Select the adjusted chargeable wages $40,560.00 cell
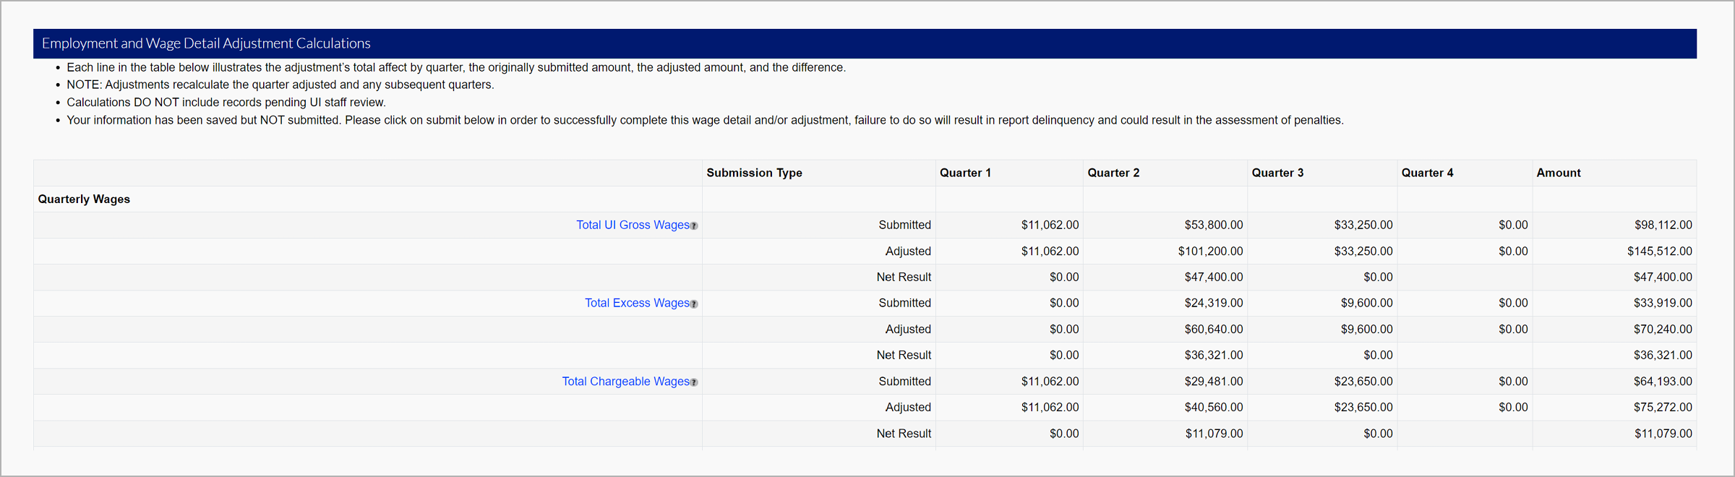The image size is (1735, 477). click(x=1213, y=407)
